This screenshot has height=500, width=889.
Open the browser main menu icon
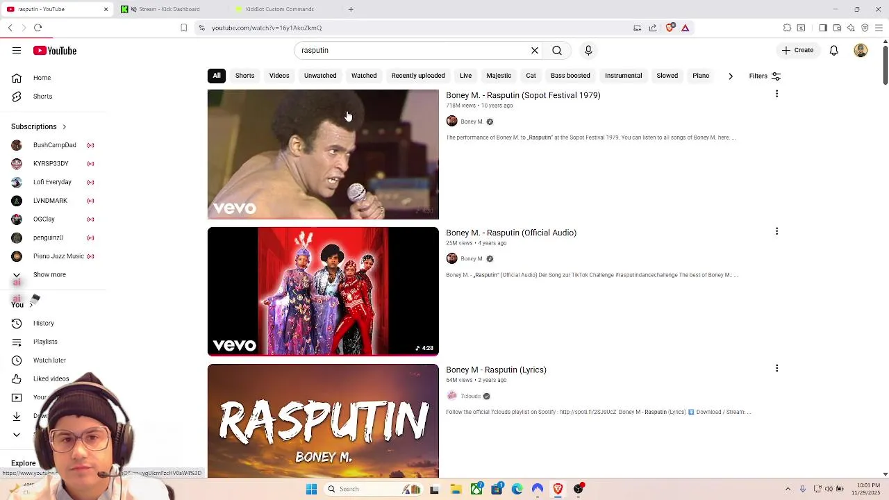click(879, 28)
